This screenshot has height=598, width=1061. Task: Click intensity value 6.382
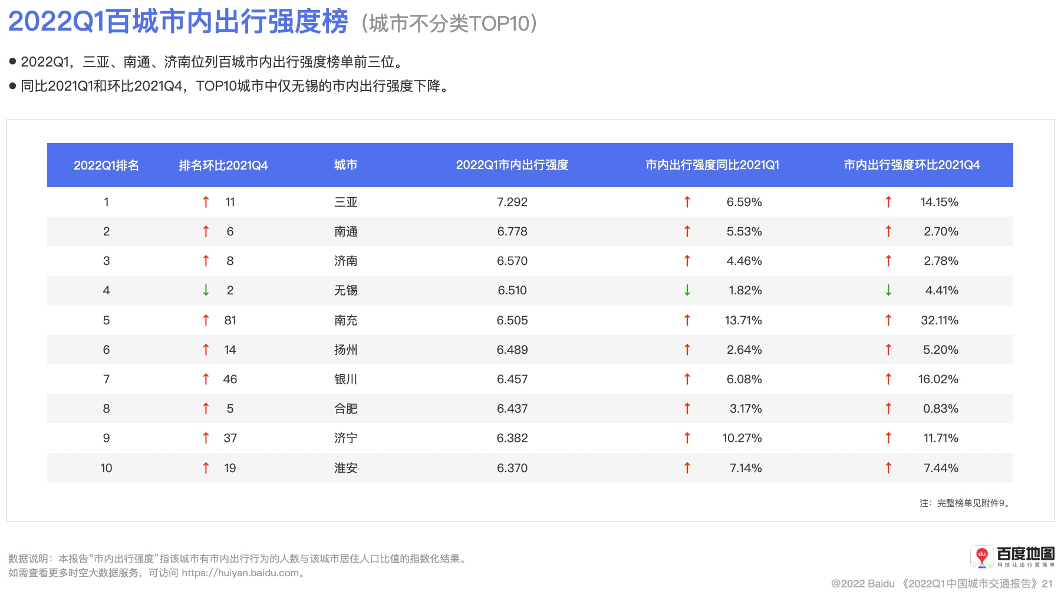[x=512, y=438]
